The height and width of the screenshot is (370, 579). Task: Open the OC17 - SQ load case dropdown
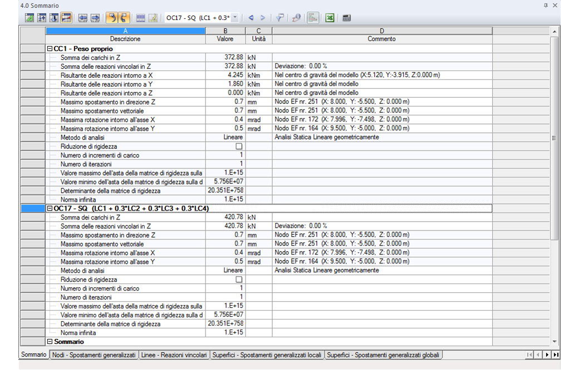coord(235,18)
